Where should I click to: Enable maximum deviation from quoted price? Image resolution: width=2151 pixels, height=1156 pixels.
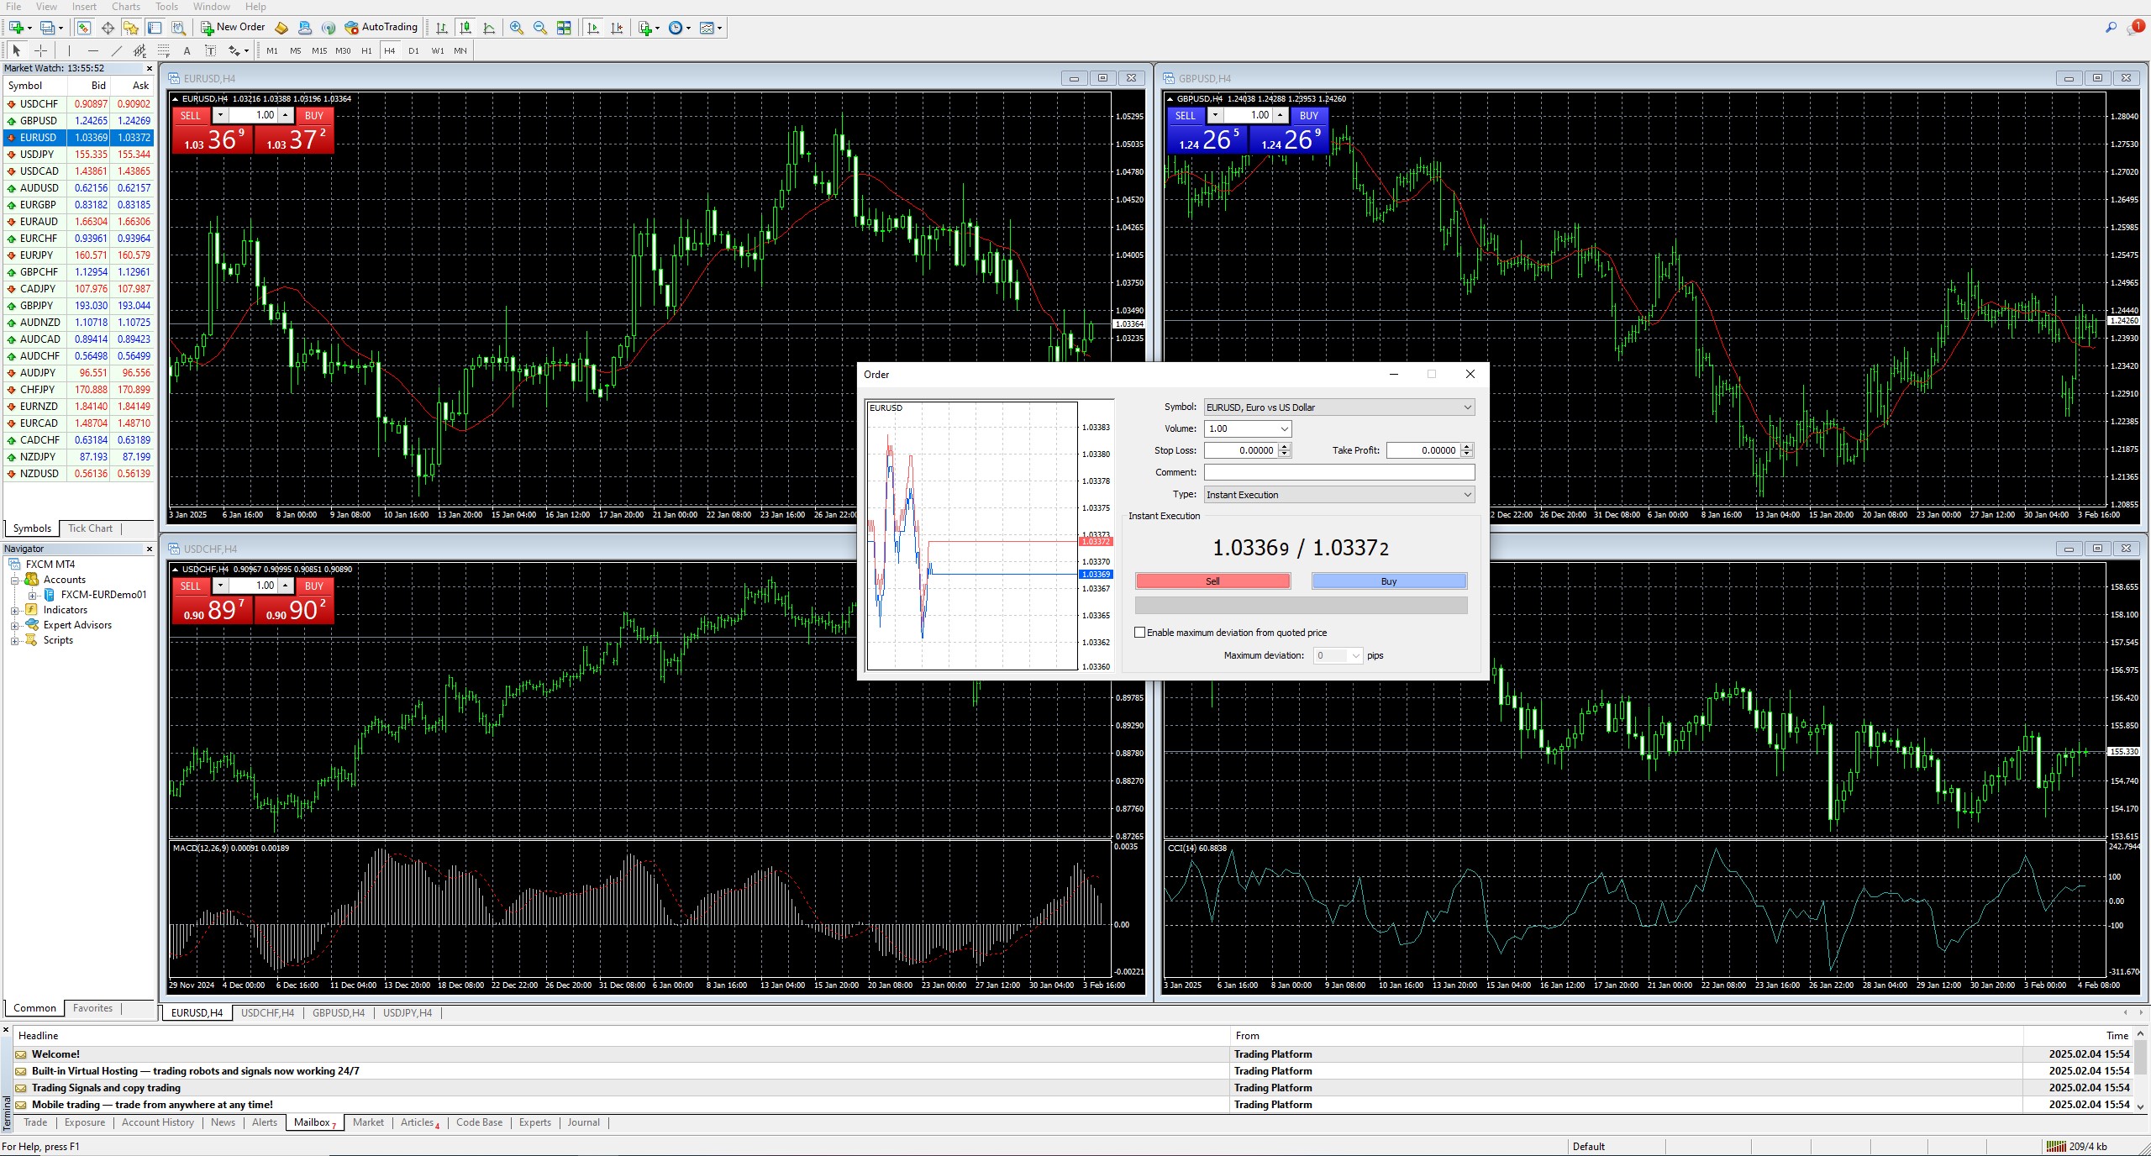pos(1140,633)
